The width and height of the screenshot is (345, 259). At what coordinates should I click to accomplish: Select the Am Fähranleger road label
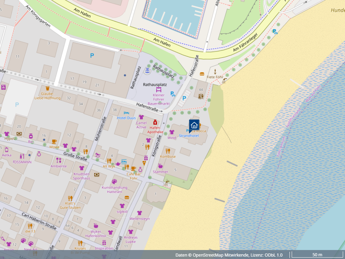(x=245, y=42)
